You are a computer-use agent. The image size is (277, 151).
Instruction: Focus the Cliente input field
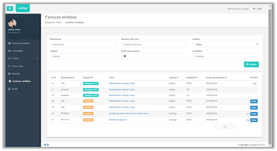pyautogui.click(x=83, y=56)
